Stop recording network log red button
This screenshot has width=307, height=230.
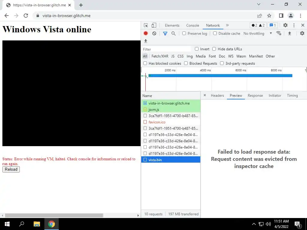(146, 34)
